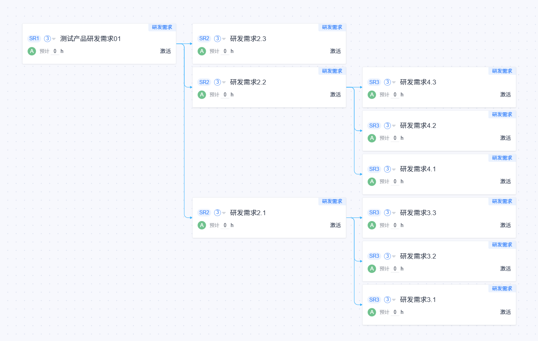Click the 激活 status on 研发需求2.3

pos(335,51)
